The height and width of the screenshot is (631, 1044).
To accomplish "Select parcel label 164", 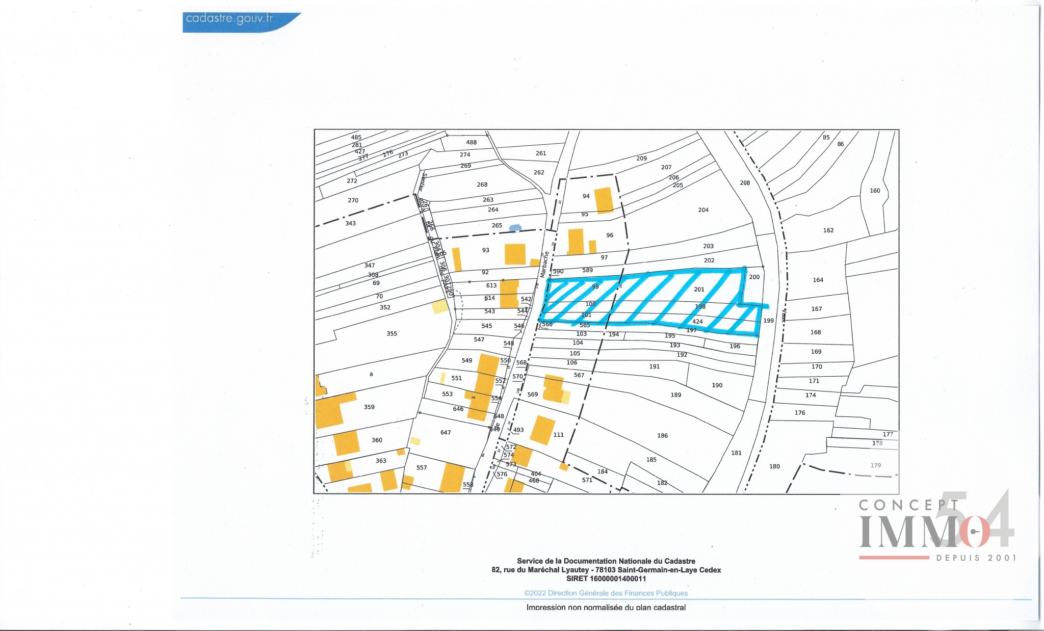I will [818, 280].
